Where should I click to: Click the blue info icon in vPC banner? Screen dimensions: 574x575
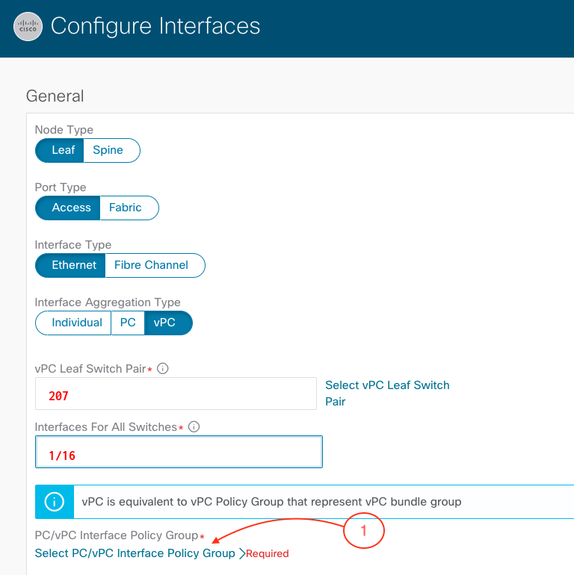pyautogui.click(x=55, y=502)
